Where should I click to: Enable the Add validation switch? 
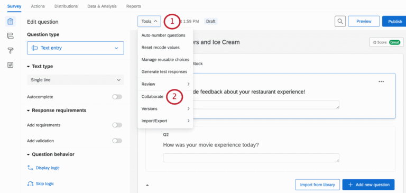117,141
